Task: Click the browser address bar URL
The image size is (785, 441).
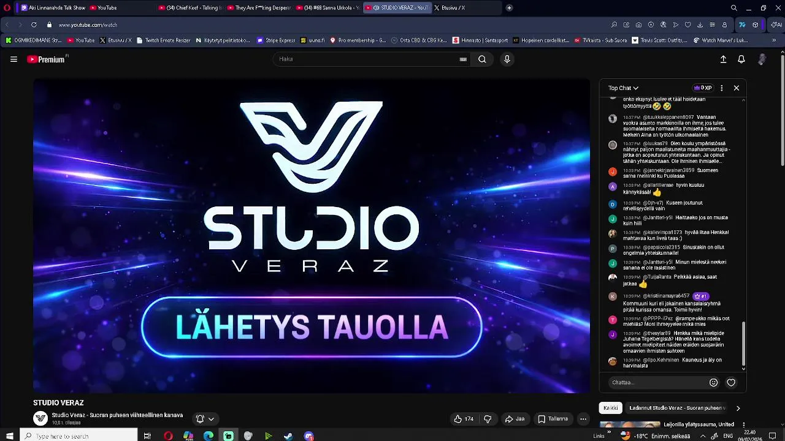Action: (x=88, y=25)
